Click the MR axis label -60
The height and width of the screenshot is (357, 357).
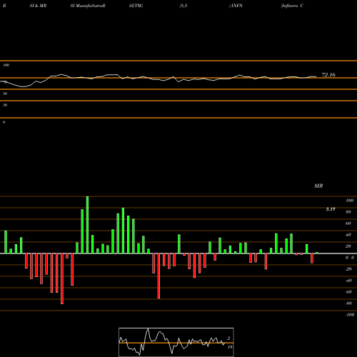click(348, 292)
